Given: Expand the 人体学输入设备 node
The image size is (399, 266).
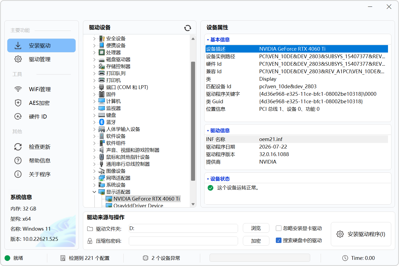Looking at the screenshot, I should pyautogui.click(x=94, y=129).
